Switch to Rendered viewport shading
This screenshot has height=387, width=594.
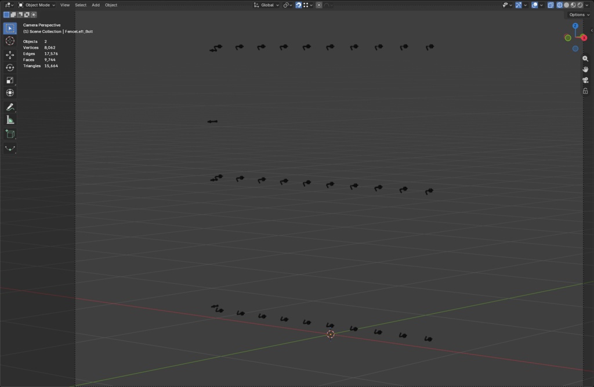(x=580, y=5)
